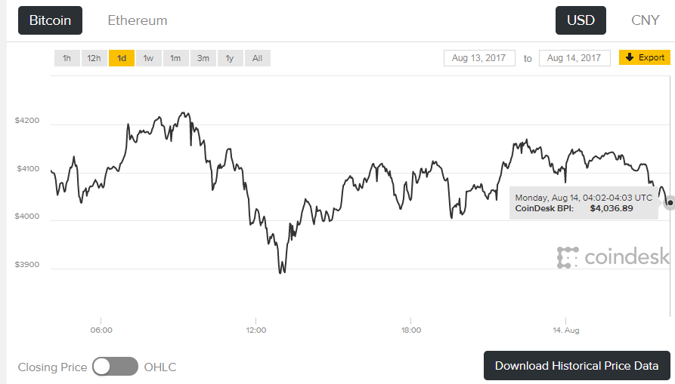Switch to the Bitcoin tab

click(50, 20)
